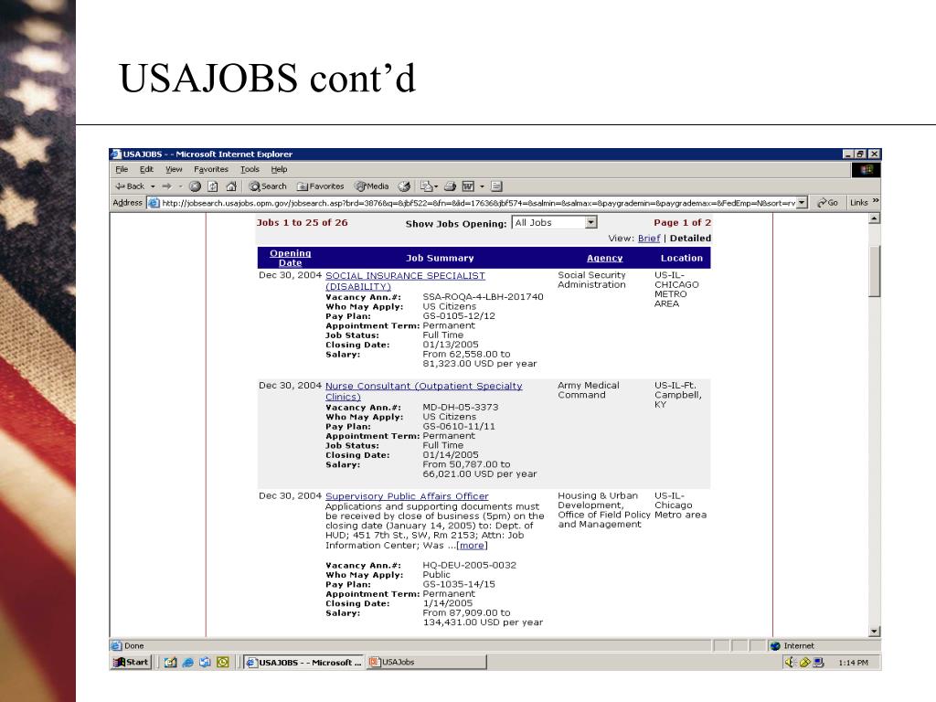
Task: Open the Tools menu
Action: click(250, 169)
